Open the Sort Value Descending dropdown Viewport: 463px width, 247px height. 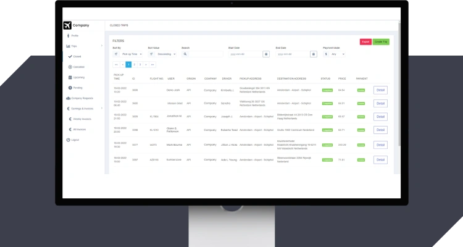[x=166, y=54]
